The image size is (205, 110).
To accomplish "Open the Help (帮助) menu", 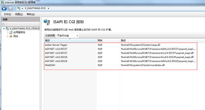I will pyautogui.click(x=30, y=14).
